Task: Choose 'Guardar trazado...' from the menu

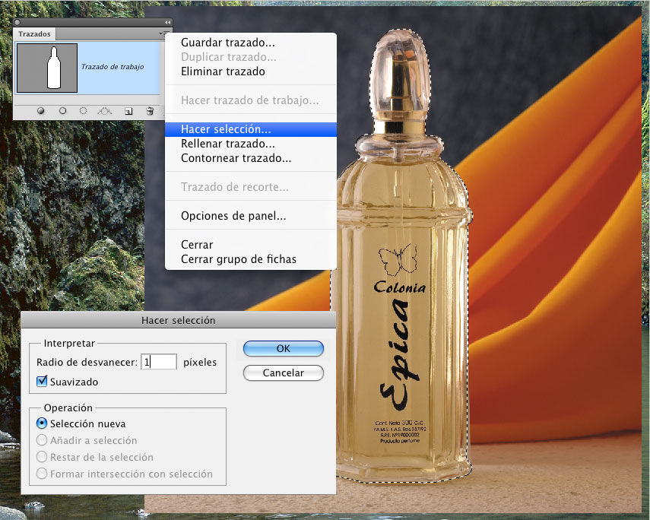Action: pyautogui.click(x=250, y=43)
